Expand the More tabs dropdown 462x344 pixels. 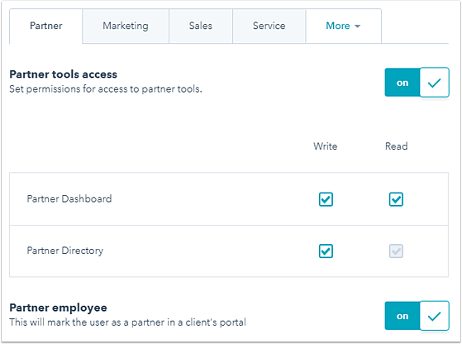click(x=343, y=26)
